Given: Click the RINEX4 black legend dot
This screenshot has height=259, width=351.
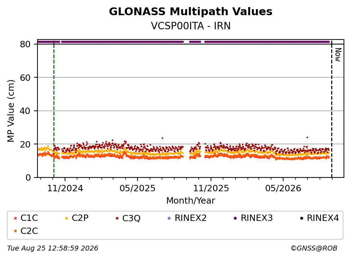Looking at the screenshot, I should pos(302,218).
